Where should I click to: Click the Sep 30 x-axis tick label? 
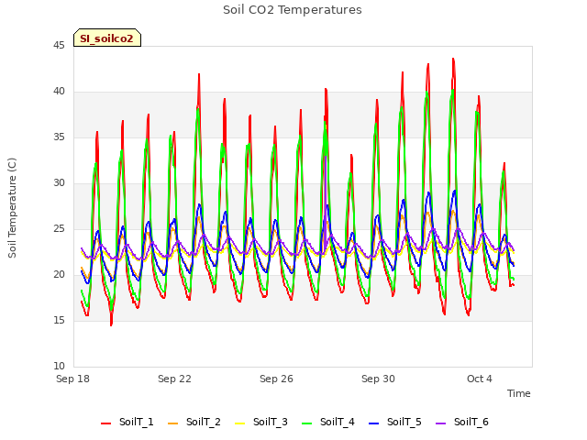point(378,379)
